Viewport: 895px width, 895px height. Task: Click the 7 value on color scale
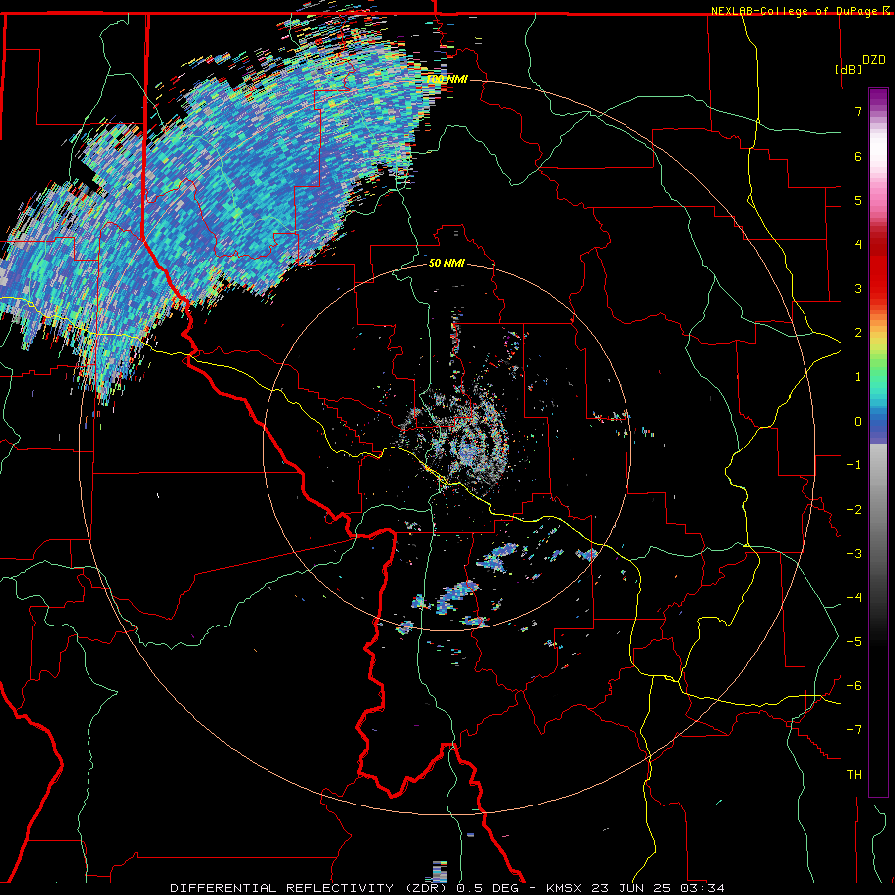pos(858,111)
